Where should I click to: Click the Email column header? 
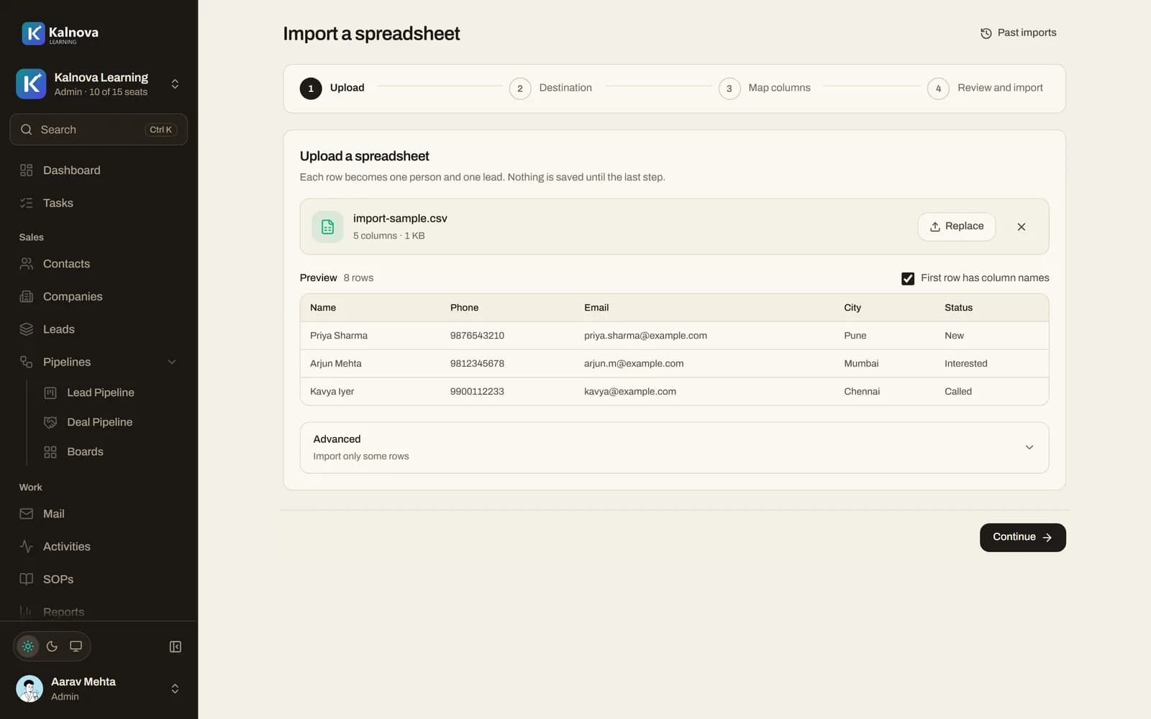tap(596, 308)
